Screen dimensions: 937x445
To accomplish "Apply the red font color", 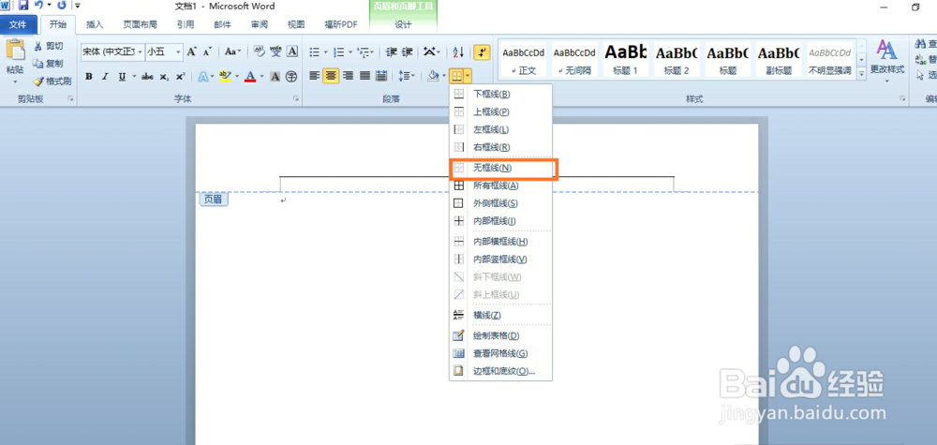I will click(x=250, y=77).
